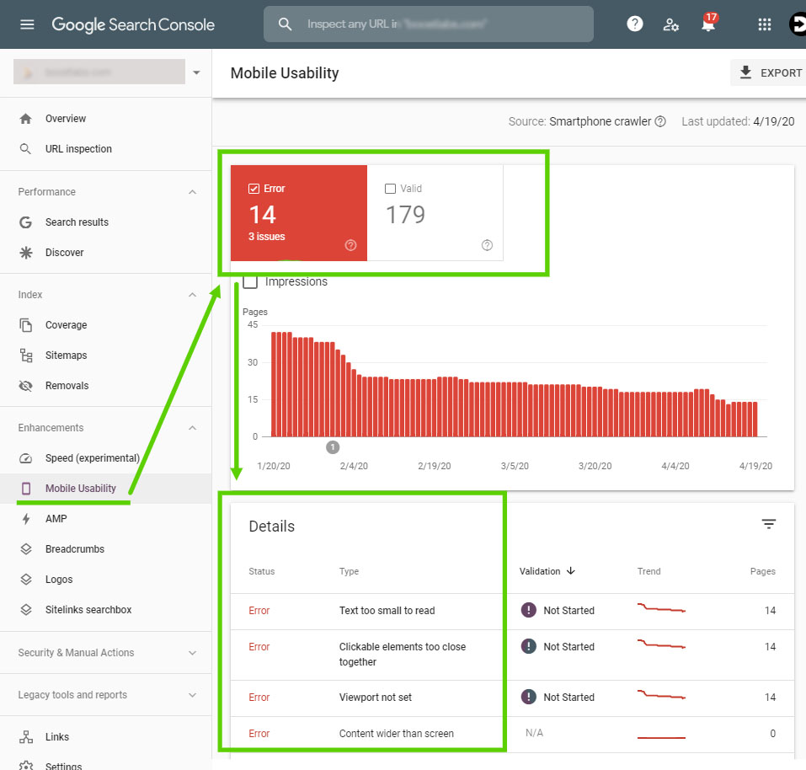Viewport: 806px width, 770px height.
Task: Expand Legacy tools and reports section
Action: [x=192, y=695]
